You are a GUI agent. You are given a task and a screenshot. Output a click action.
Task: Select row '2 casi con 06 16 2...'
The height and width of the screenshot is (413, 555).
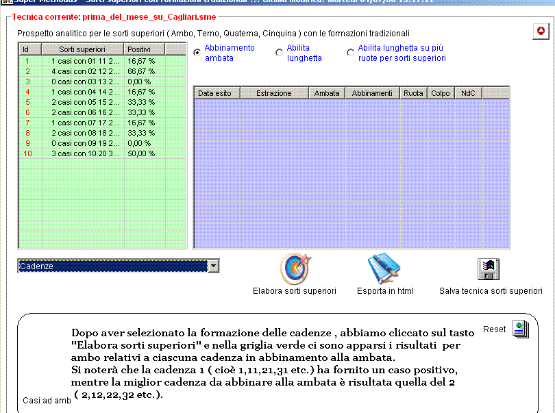point(102,112)
